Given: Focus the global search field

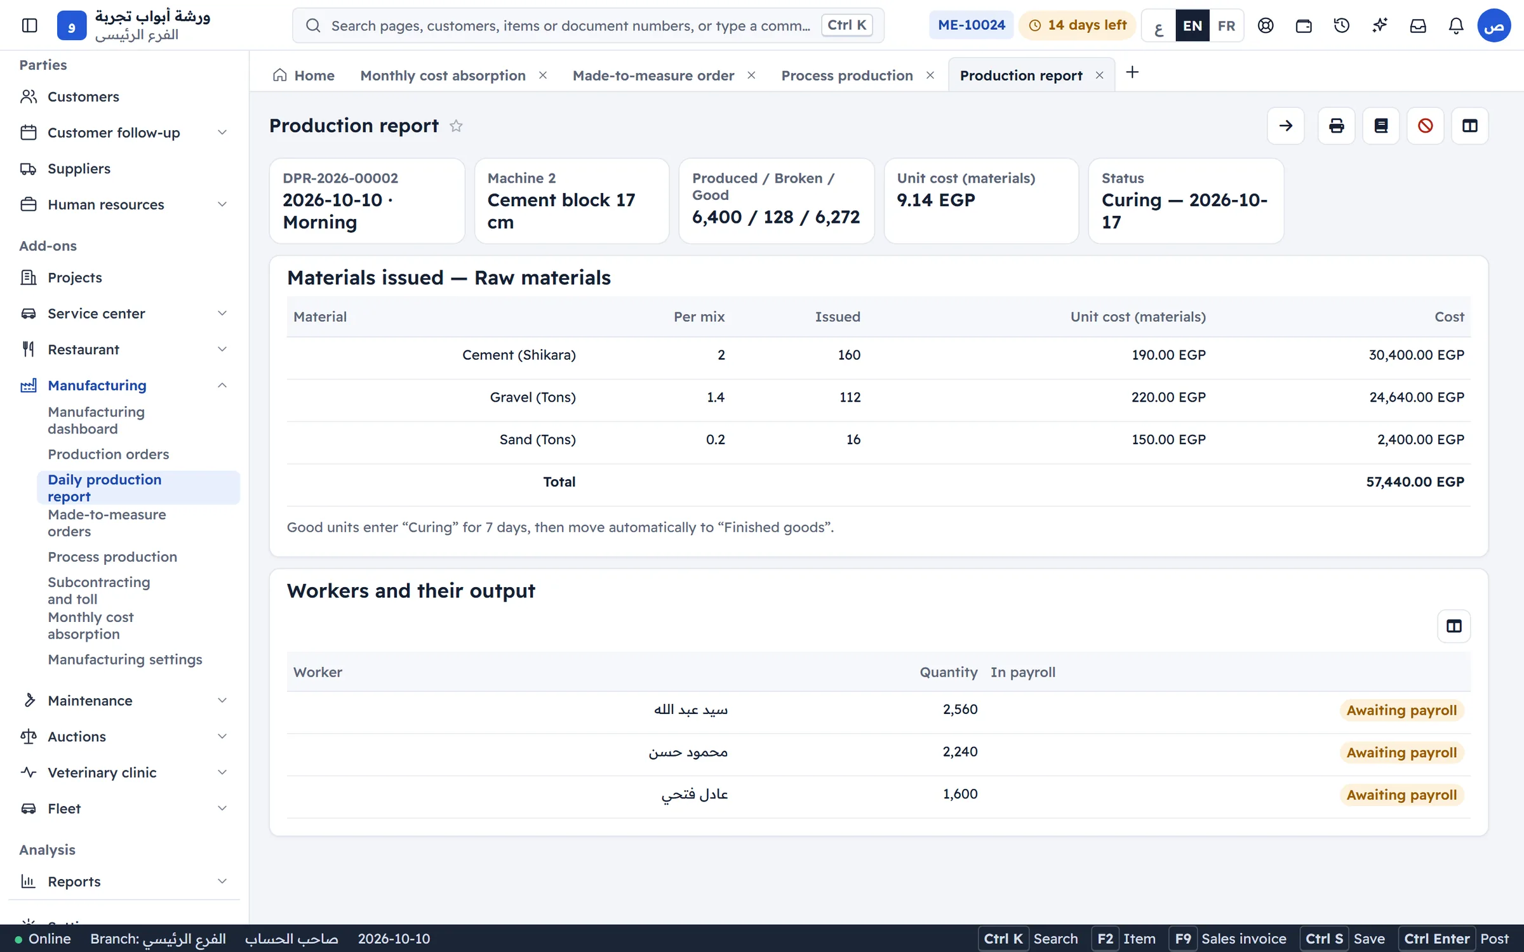Looking at the screenshot, I should pyautogui.click(x=588, y=25).
